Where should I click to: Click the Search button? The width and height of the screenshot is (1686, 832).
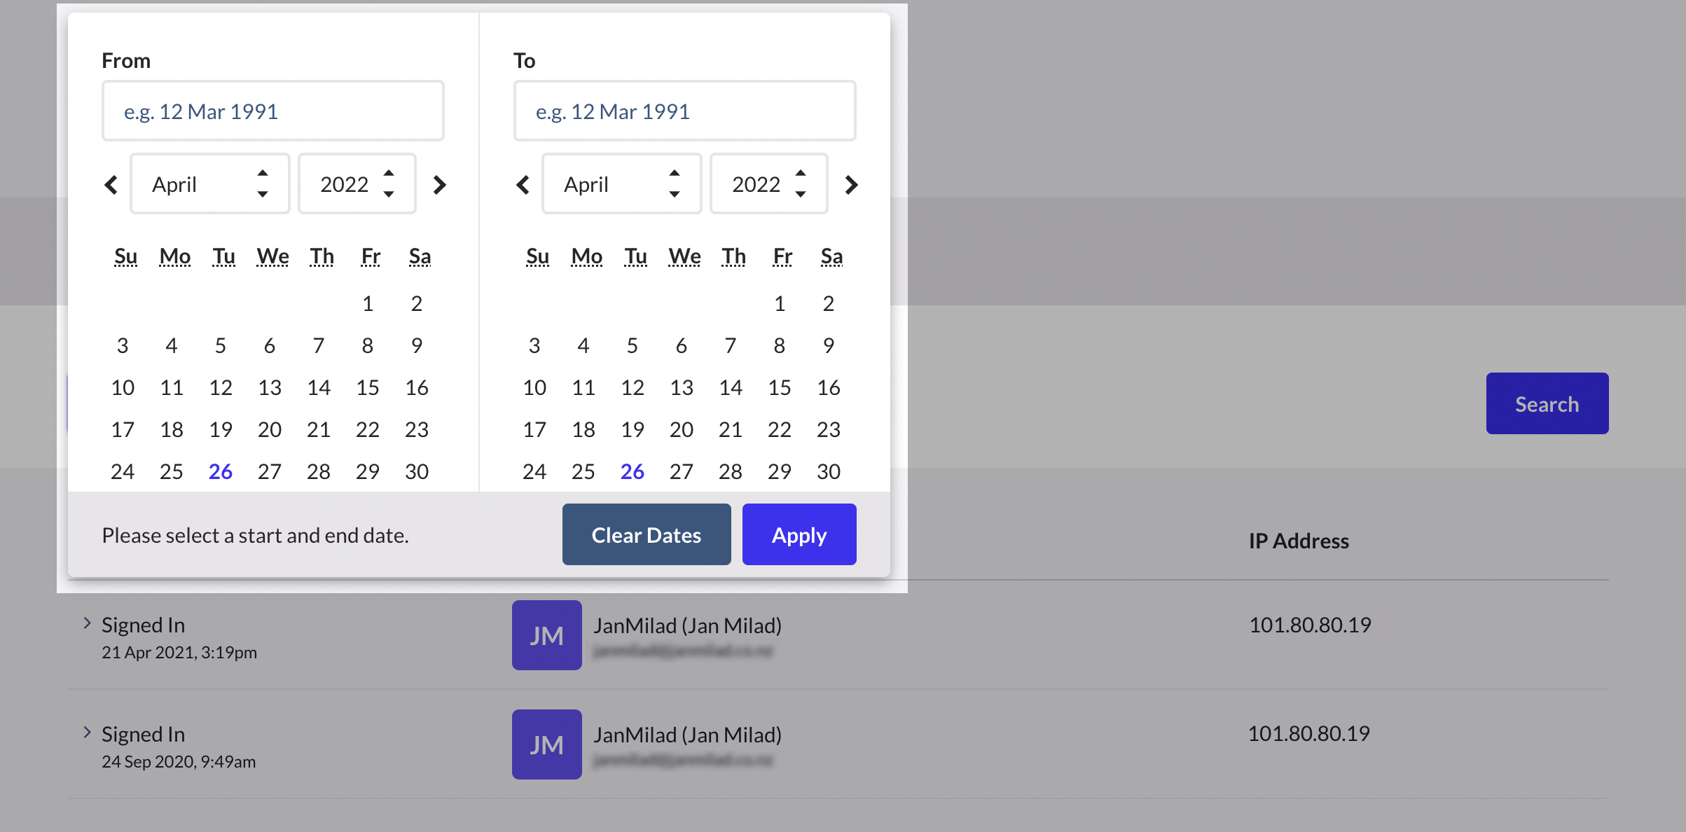point(1547,403)
